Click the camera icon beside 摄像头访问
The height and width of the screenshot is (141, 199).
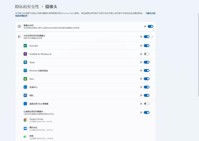(19, 27)
